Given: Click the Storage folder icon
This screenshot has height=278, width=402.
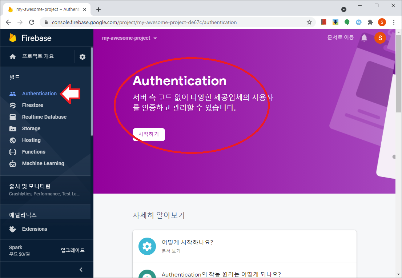Looking at the screenshot, I should 13,128.
